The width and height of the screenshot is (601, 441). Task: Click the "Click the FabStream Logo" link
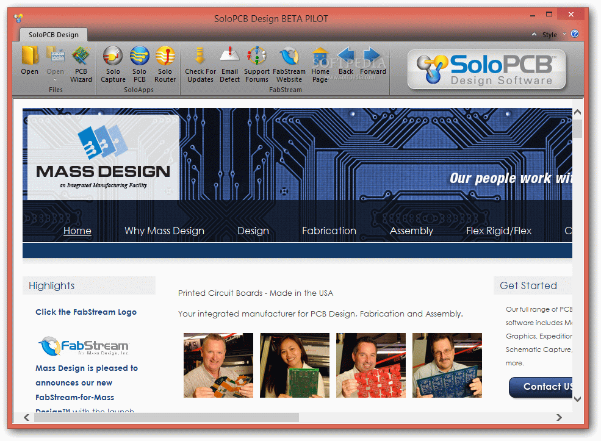[x=86, y=312]
